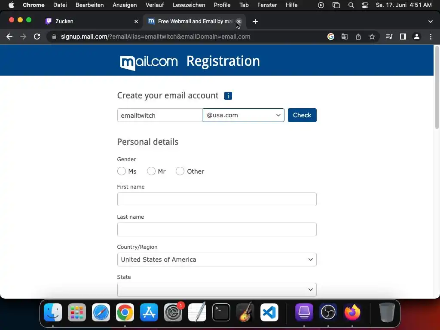Open the Trash in dock
The height and width of the screenshot is (330, 440).
[387, 312]
